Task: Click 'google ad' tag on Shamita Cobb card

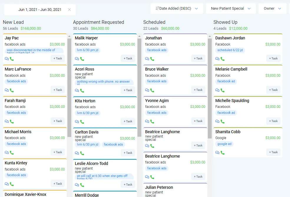Action: click(x=224, y=144)
